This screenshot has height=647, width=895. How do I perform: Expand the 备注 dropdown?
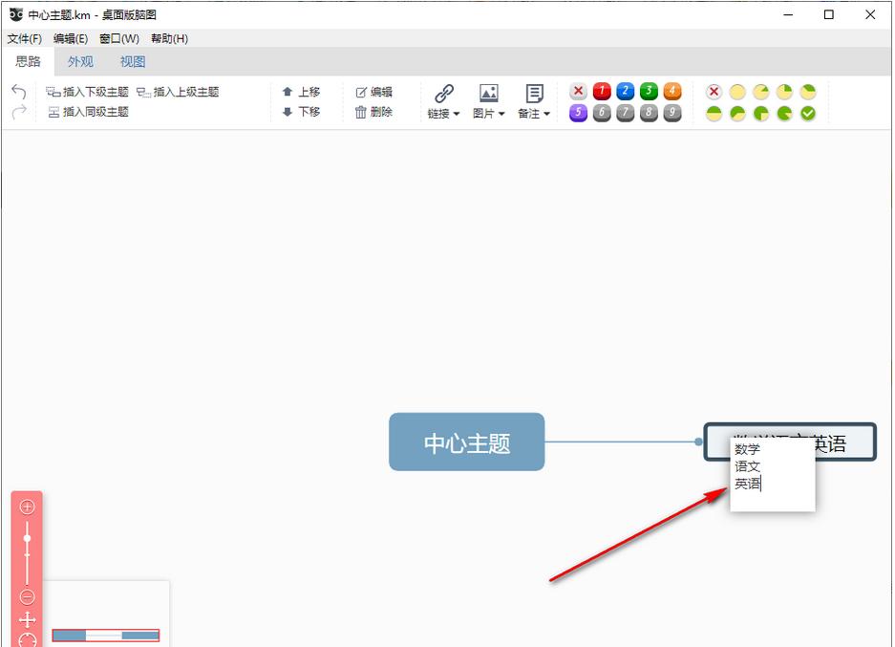pos(533,114)
